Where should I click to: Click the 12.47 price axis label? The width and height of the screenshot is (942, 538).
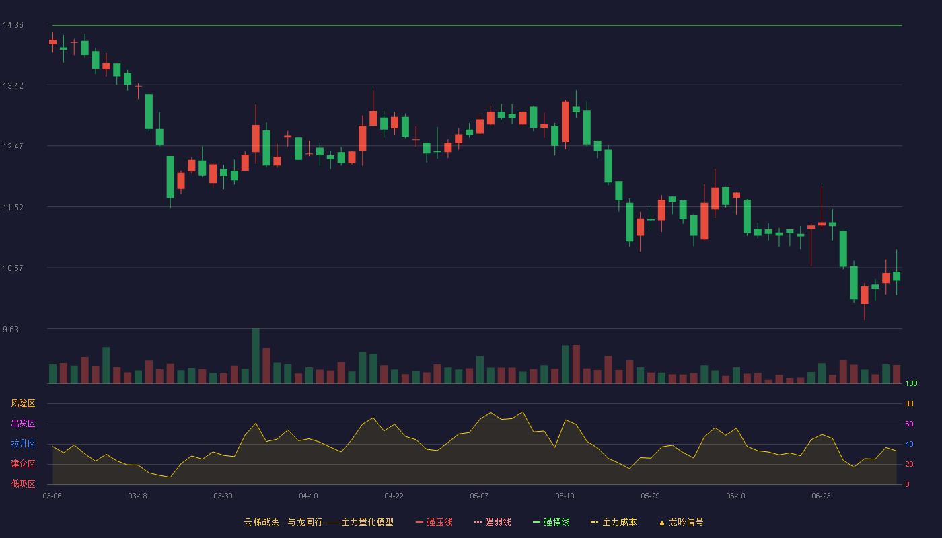[13, 147]
